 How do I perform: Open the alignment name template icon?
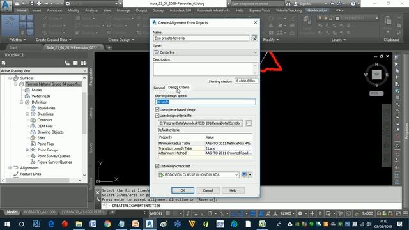click(254, 38)
